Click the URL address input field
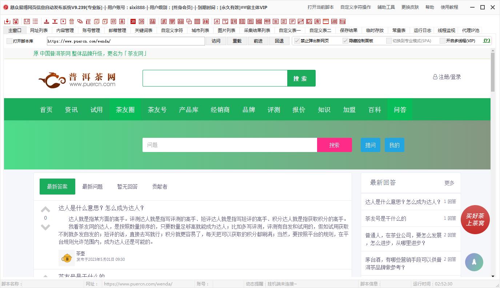The width and height of the screenshot is (500, 288). click(126, 41)
